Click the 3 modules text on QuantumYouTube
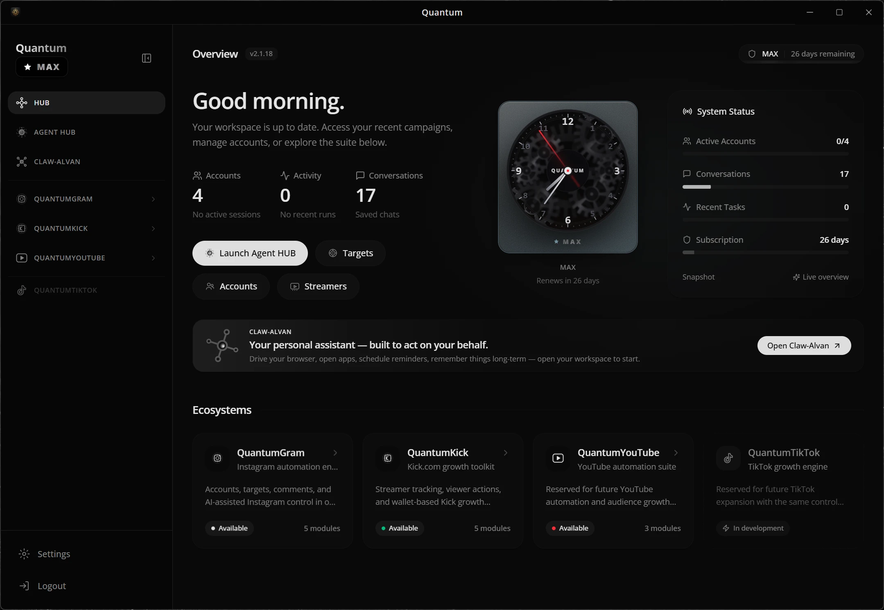This screenshot has height=610, width=884. [662, 528]
